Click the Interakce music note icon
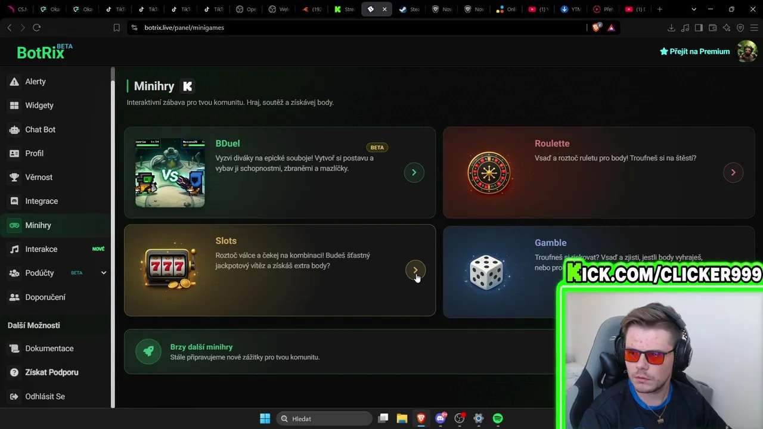 pyautogui.click(x=14, y=249)
